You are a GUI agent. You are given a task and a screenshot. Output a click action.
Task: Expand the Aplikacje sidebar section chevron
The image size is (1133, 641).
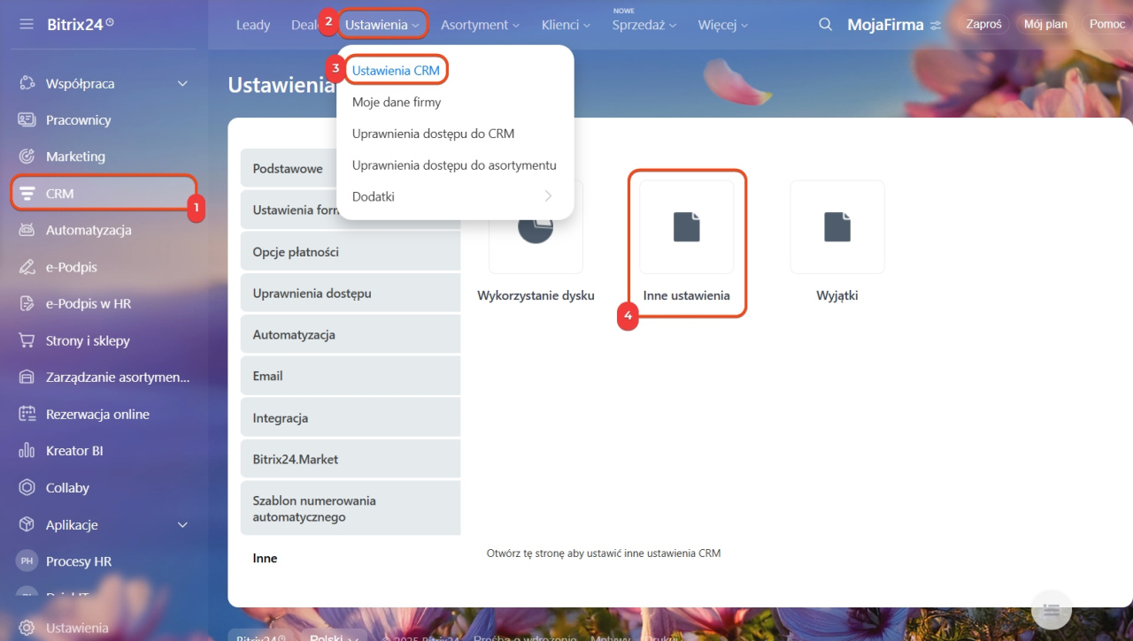182,525
